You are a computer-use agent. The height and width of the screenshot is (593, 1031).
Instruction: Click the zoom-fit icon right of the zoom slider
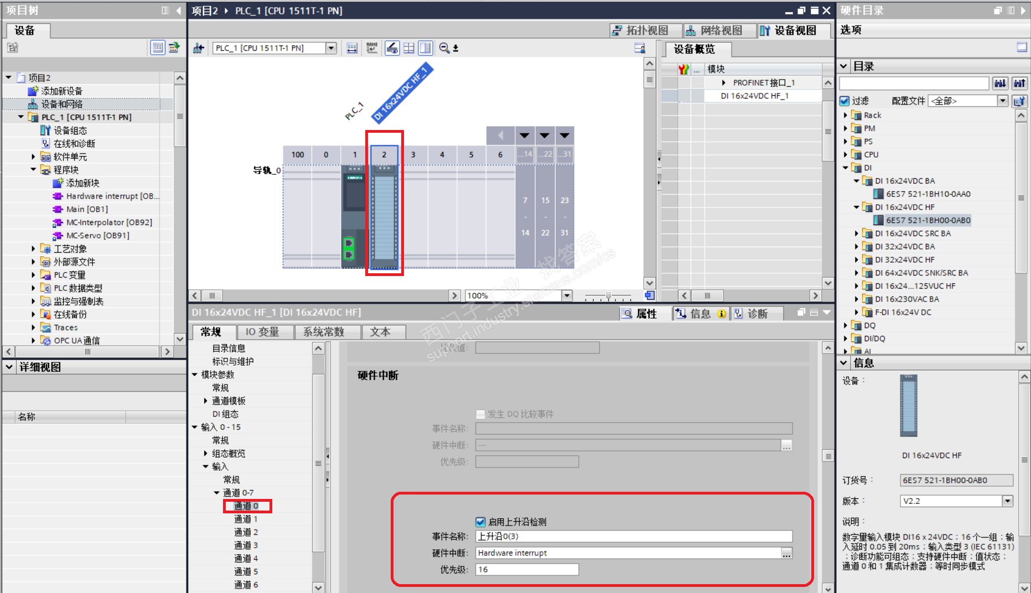pos(650,296)
